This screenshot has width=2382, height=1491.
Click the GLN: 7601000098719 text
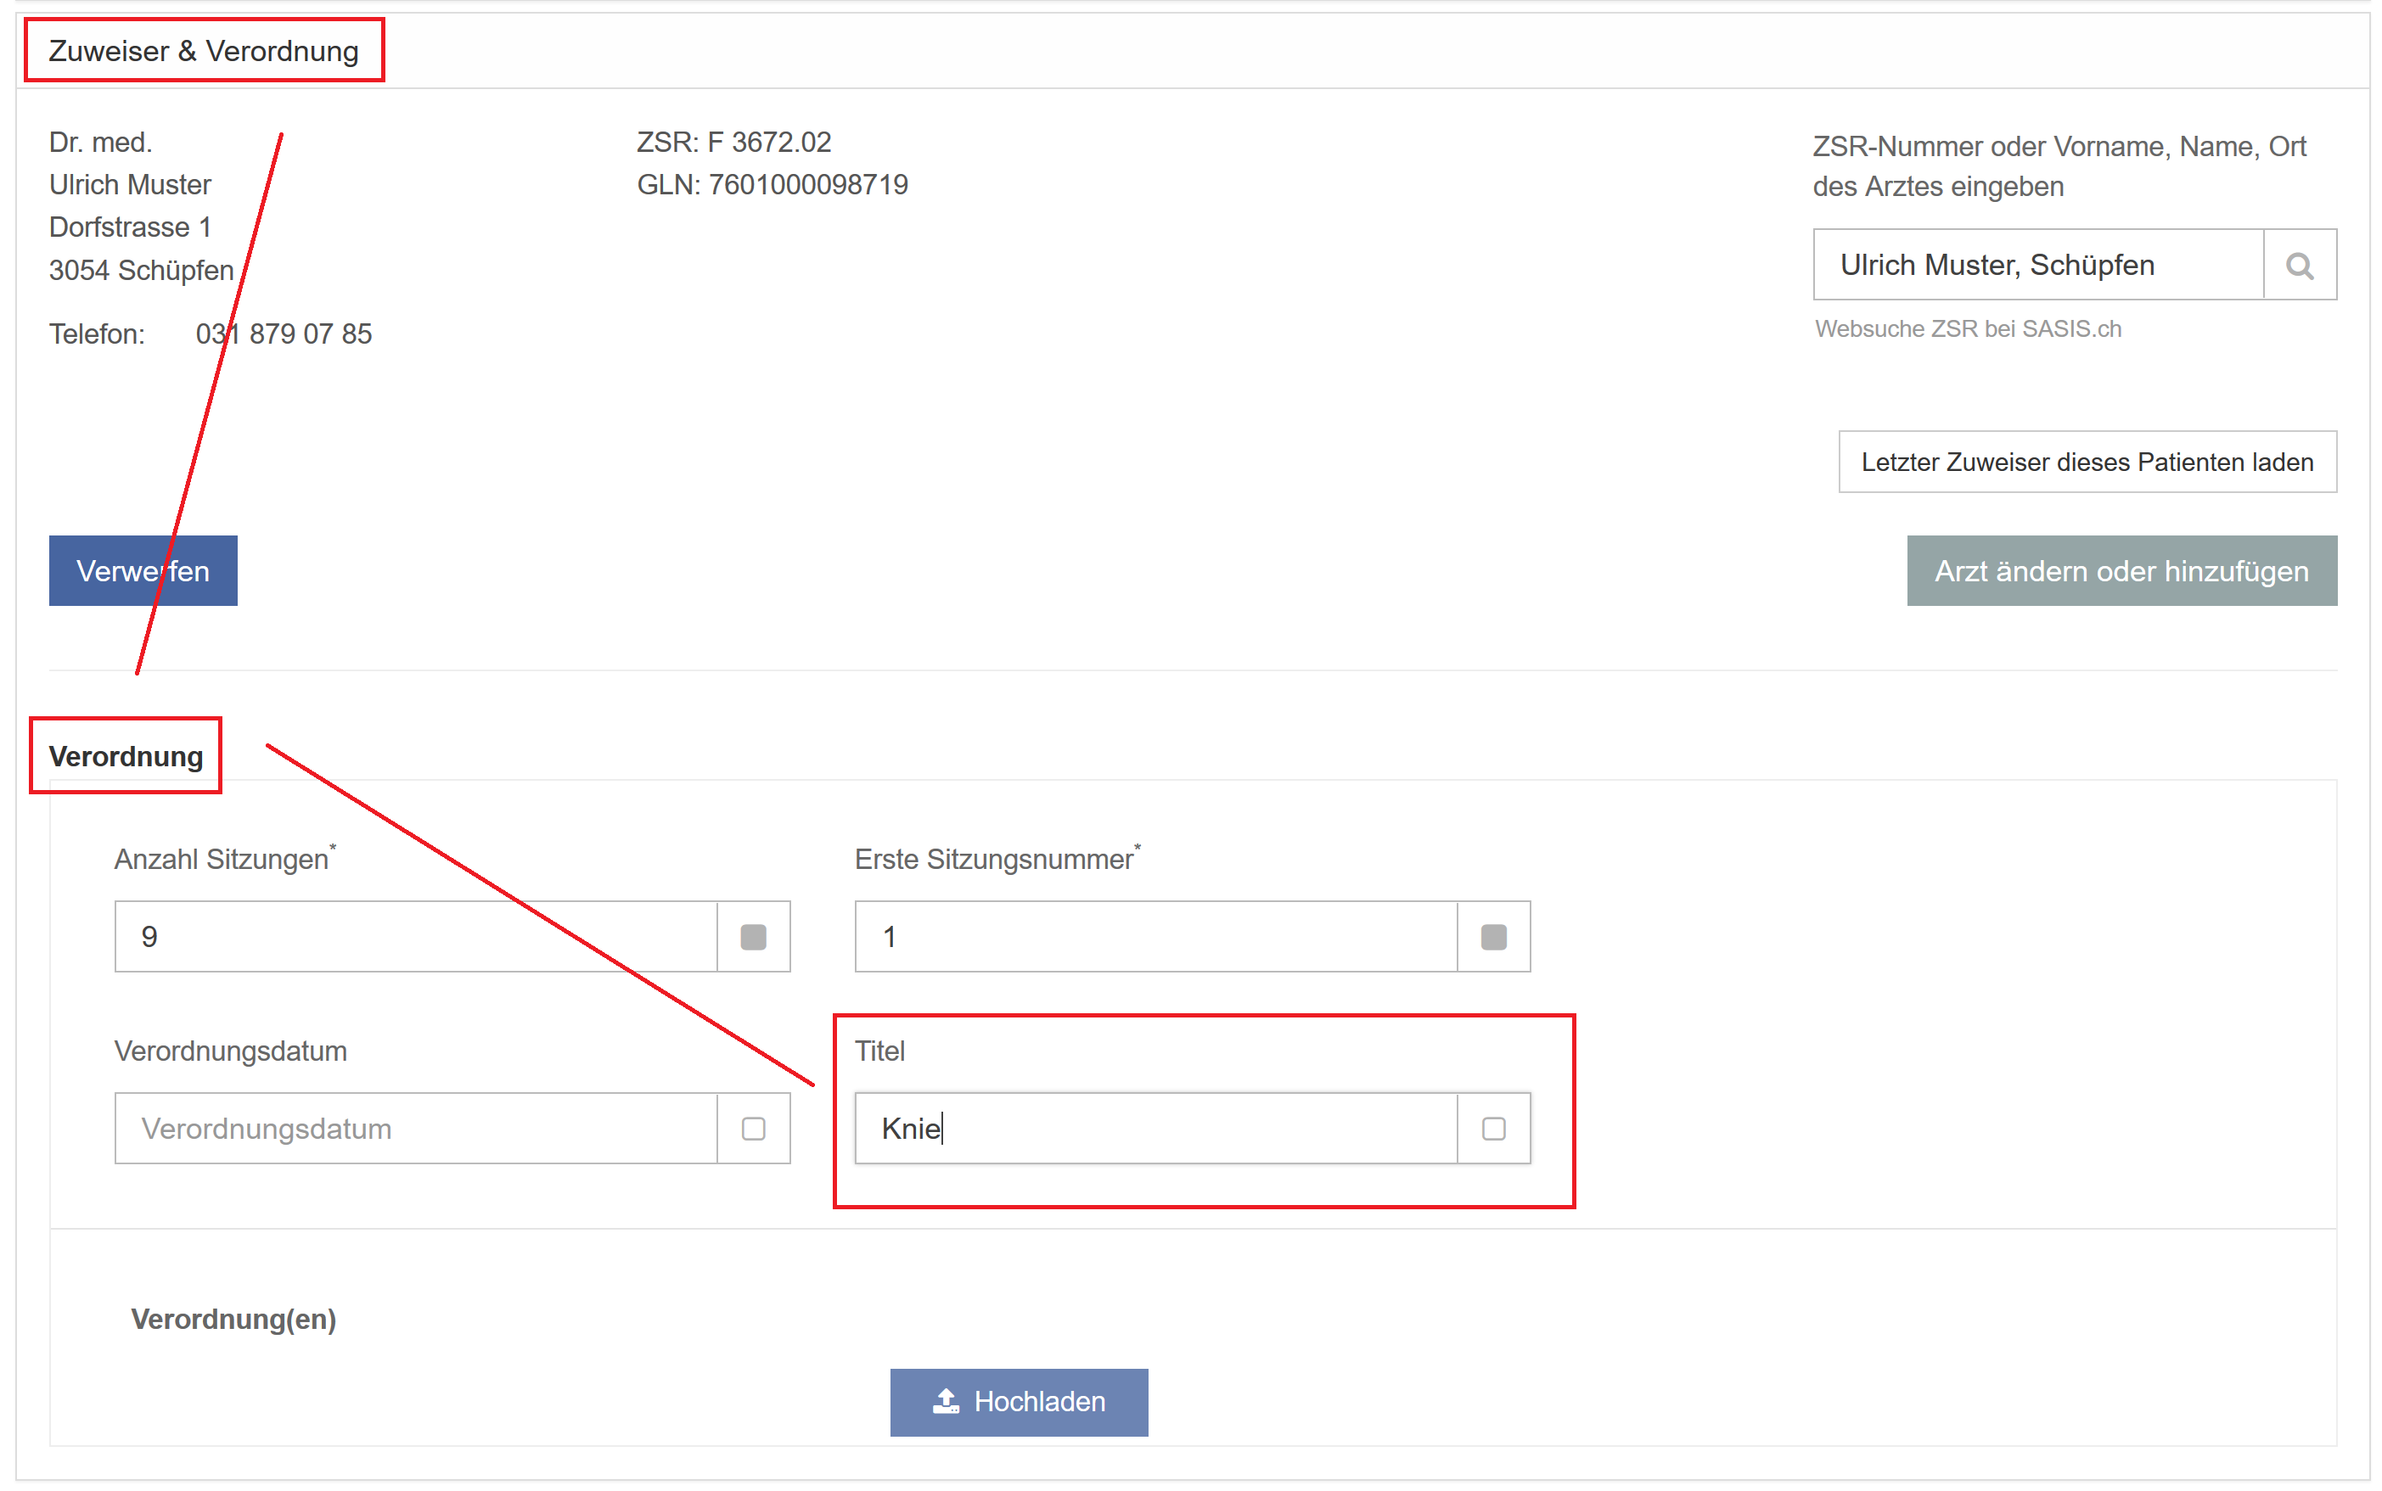(x=772, y=184)
